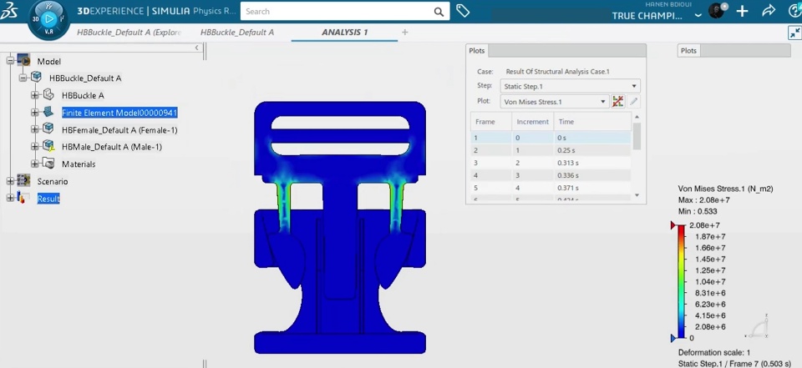802x368 pixels.
Task: Open the user profile avatar
Action: 717,11
